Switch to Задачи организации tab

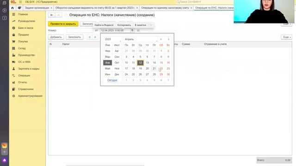coord(37,8)
